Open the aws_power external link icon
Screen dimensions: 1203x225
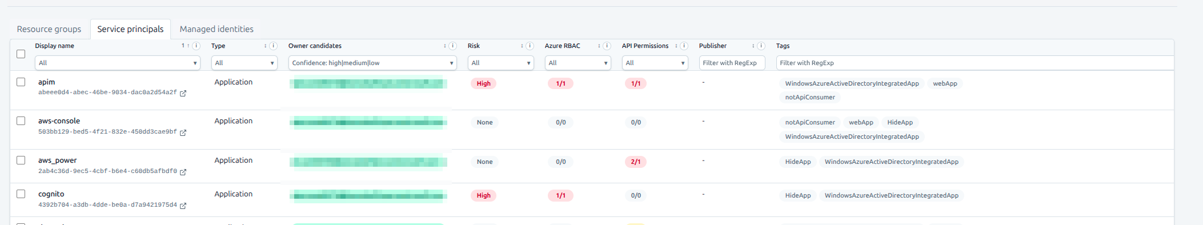(183, 172)
